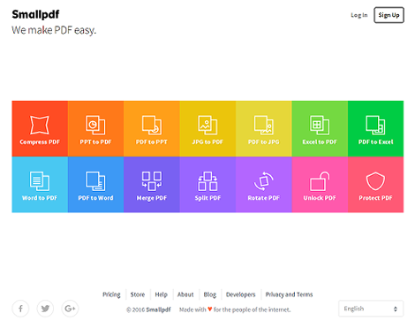Screen dimensions: 415x321
Task: Launch the PDF to Word tool icon
Action: (95, 181)
